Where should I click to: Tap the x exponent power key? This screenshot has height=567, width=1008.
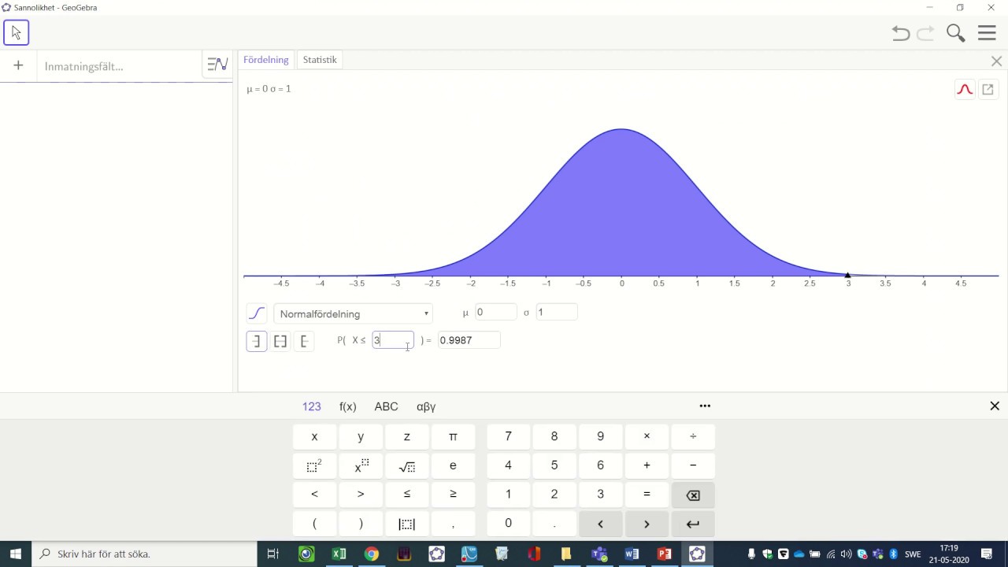361,465
